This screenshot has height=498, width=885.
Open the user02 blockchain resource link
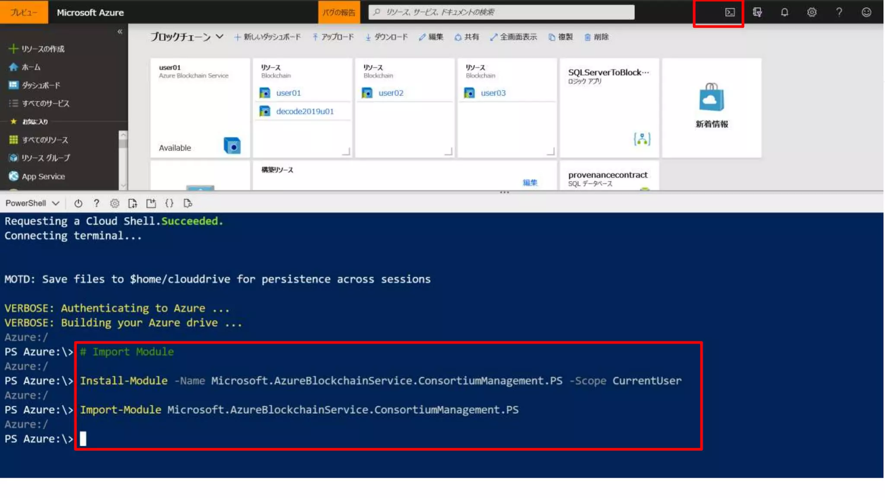[391, 93]
